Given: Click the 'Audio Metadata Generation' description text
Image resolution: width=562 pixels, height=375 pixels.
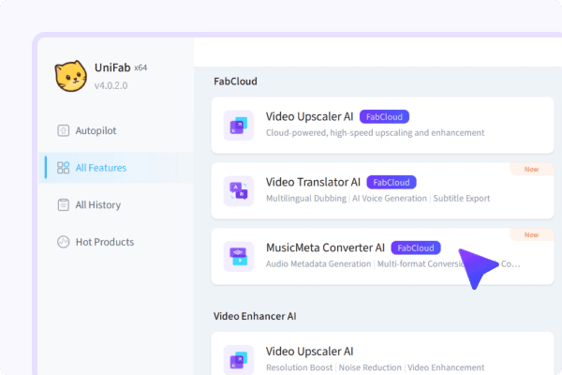Looking at the screenshot, I should coord(318,264).
